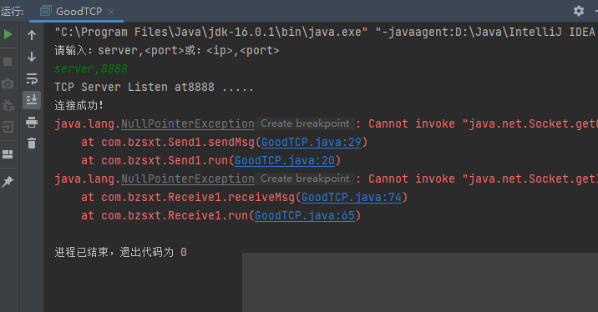The width and height of the screenshot is (598, 312).
Task: Click second NullPointerException class name
Action: click(188, 179)
